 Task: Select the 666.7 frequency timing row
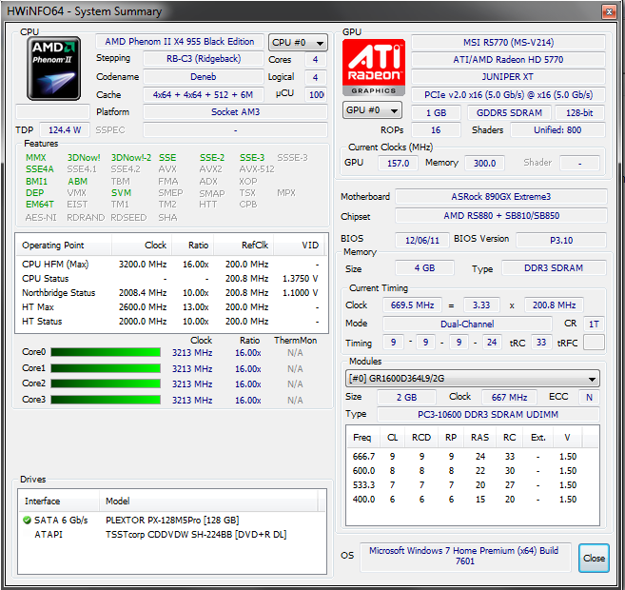(473, 457)
